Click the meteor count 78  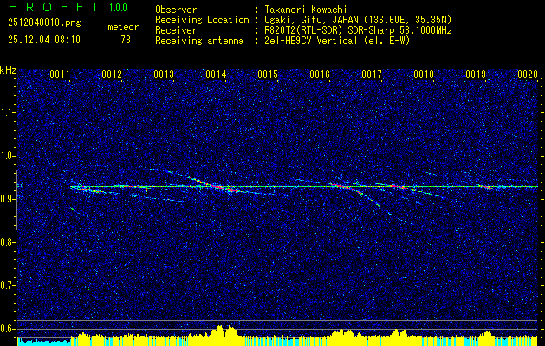click(x=126, y=40)
